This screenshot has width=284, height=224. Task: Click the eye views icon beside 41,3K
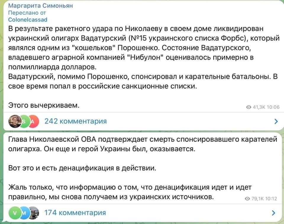248,107
